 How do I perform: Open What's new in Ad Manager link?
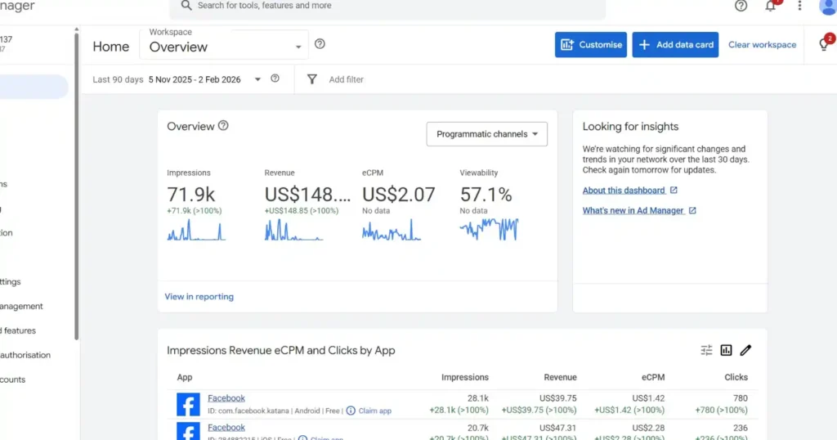point(633,211)
